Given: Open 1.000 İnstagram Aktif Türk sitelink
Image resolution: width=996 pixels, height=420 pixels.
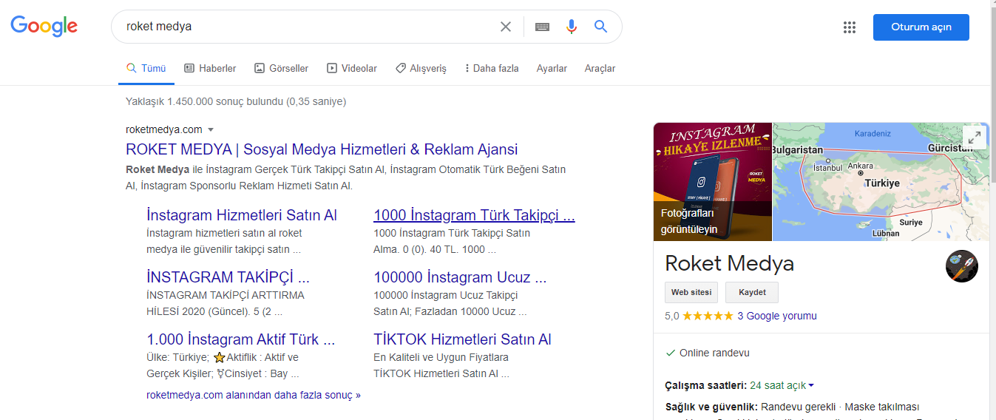Looking at the screenshot, I should (x=241, y=339).
